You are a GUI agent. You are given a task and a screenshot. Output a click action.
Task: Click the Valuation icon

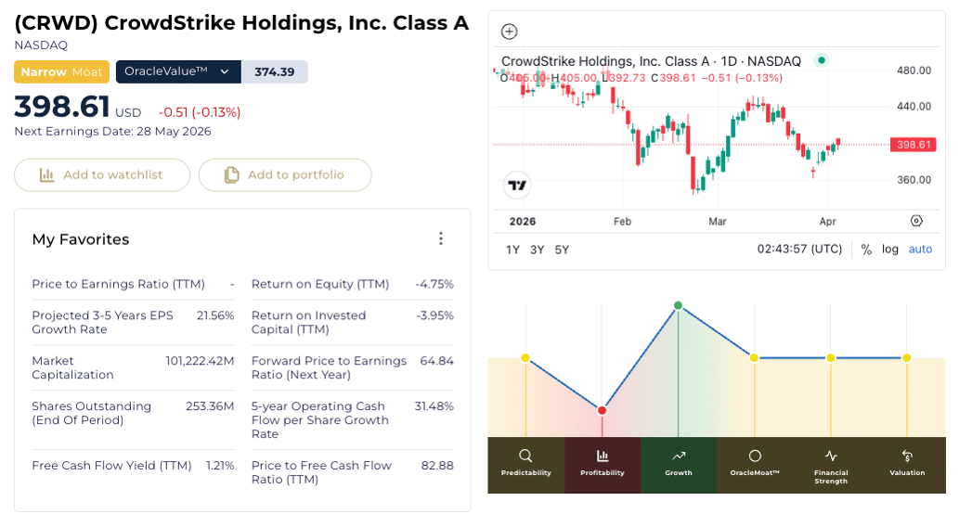click(x=907, y=456)
